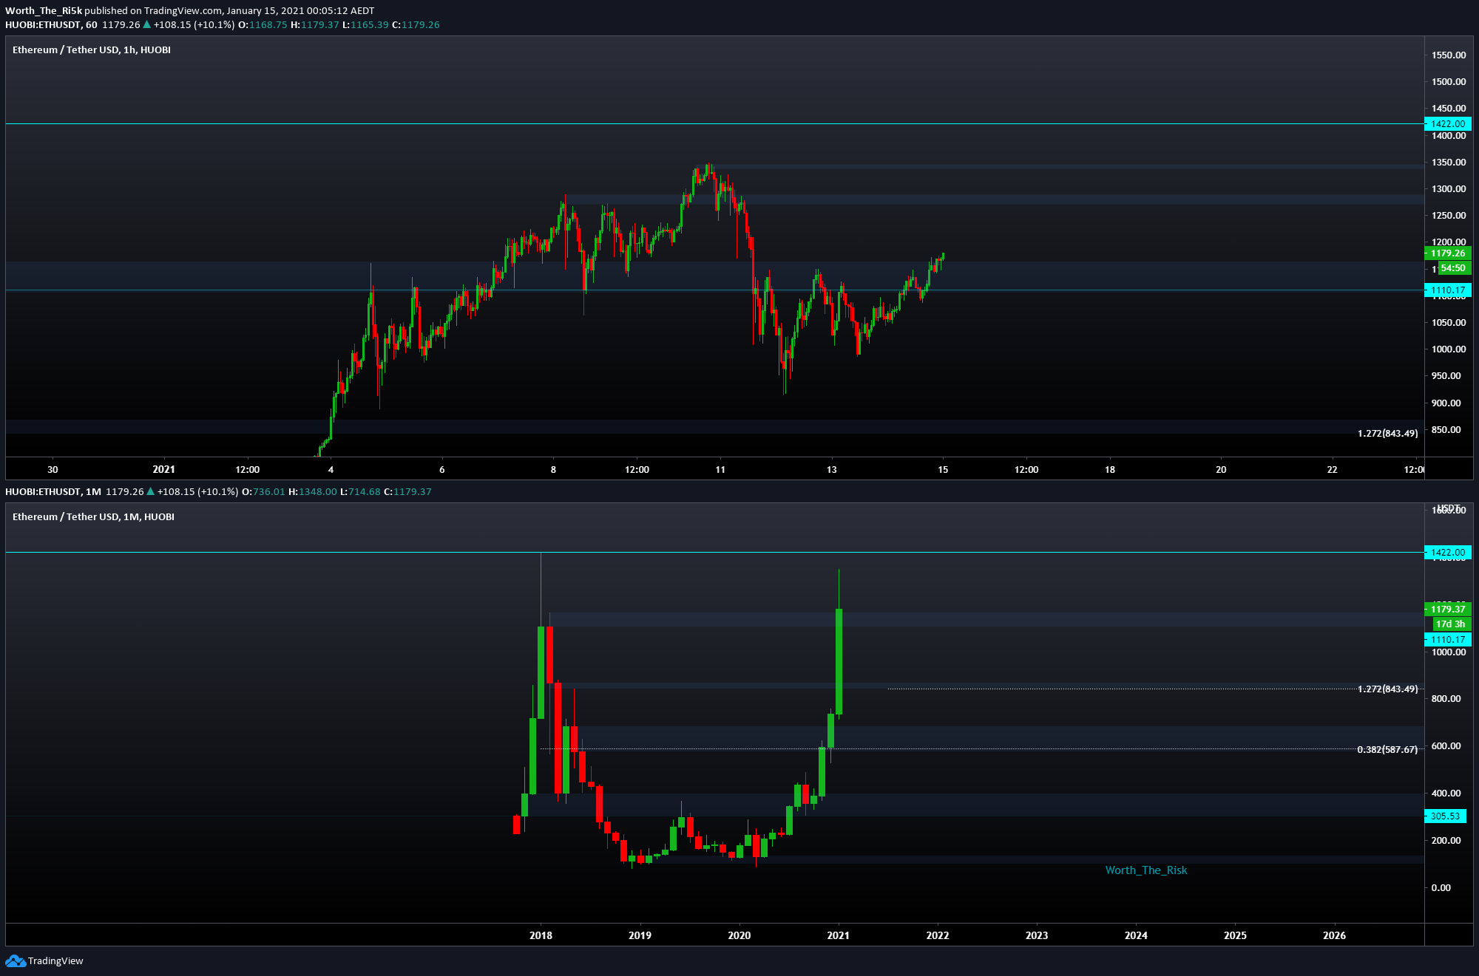The image size is (1479, 976).
Task: Click the 800.00 value on monthly price scale
Action: pyautogui.click(x=1446, y=698)
